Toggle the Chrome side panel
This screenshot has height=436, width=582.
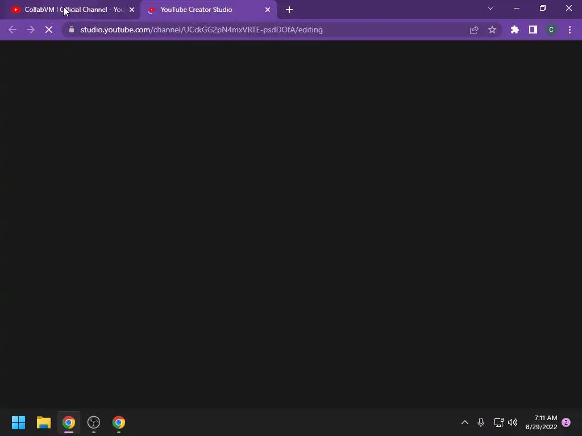[533, 30]
